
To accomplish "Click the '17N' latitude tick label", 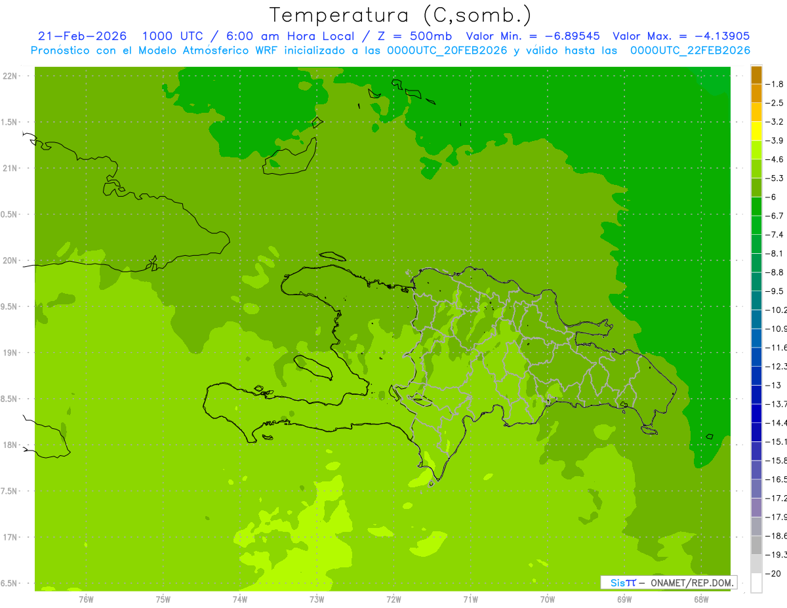I will (10, 537).
